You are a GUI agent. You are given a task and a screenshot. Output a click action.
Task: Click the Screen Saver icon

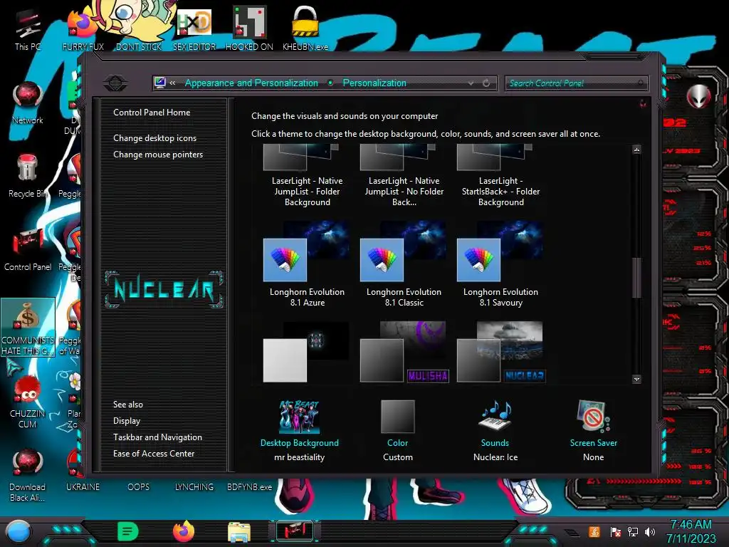click(593, 416)
